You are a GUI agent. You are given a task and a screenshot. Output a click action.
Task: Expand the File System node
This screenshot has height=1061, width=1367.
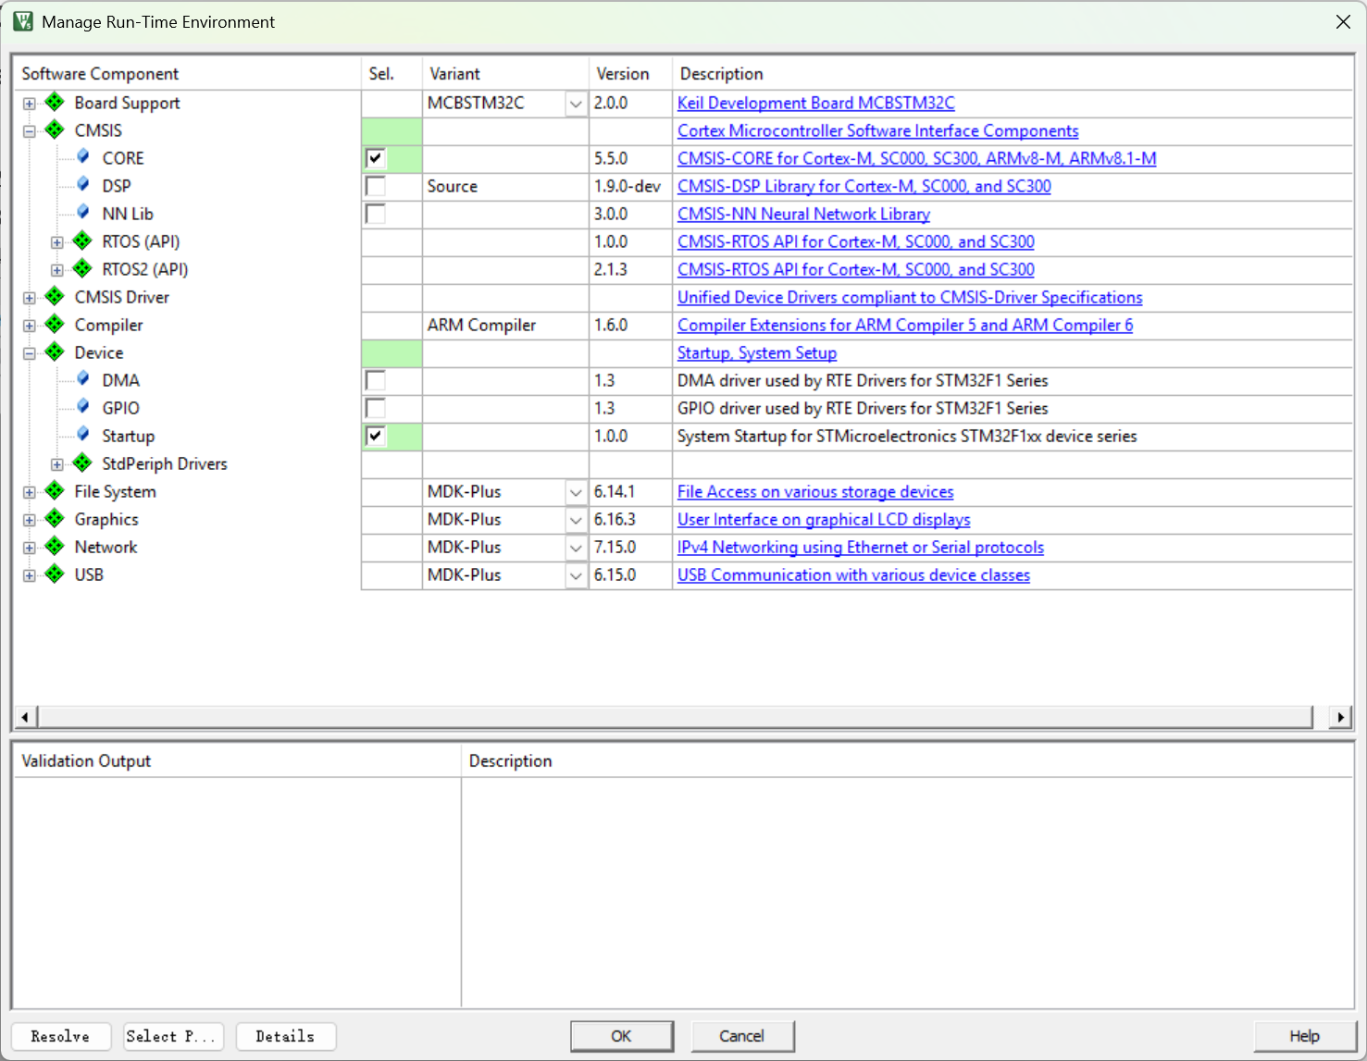[30, 492]
